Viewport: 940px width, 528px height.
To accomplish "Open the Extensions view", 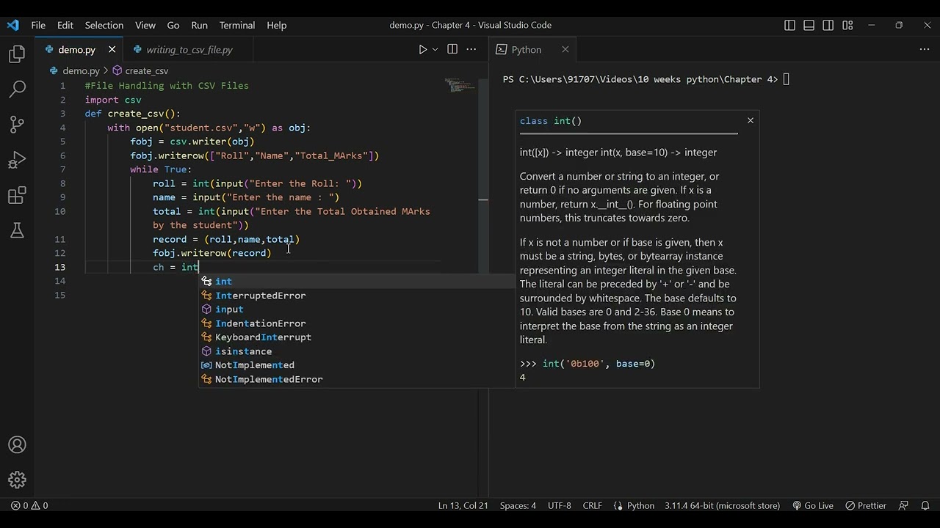I will coord(17,196).
